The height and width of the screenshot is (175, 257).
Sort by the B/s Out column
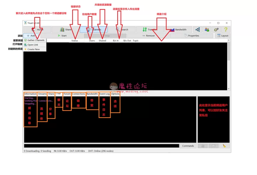click(127, 41)
